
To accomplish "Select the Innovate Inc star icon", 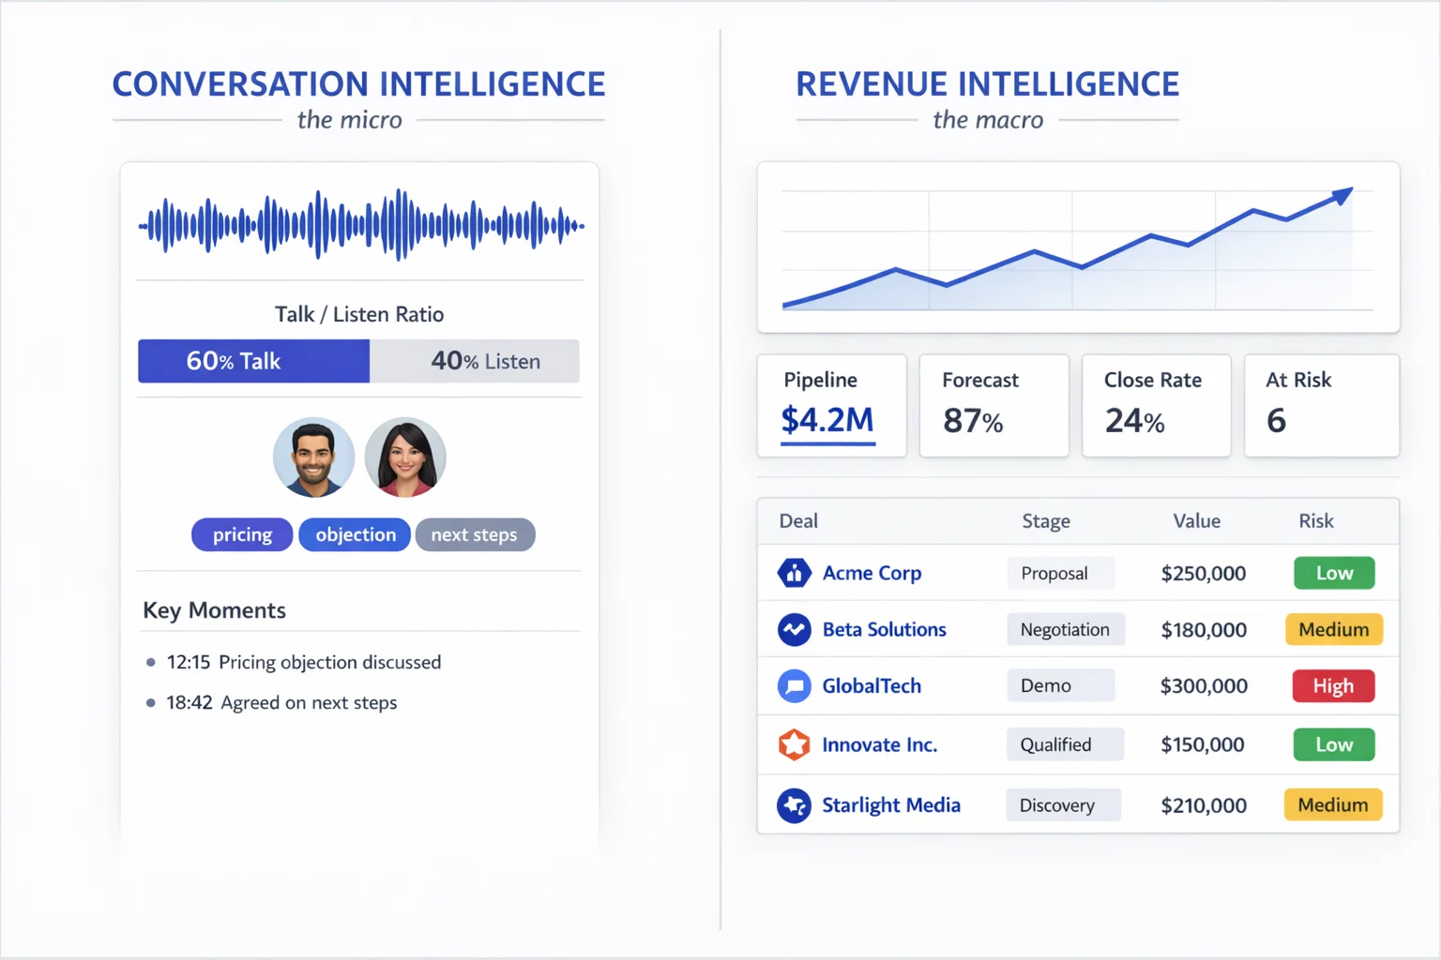I will [795, 744].
